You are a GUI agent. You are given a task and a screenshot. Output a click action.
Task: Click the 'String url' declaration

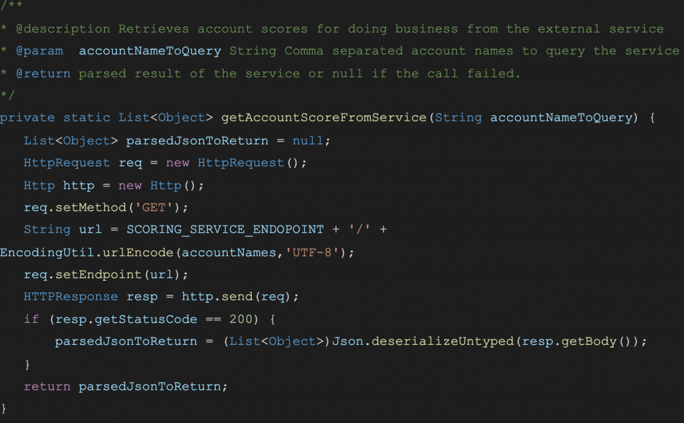[x=63, y=230]
